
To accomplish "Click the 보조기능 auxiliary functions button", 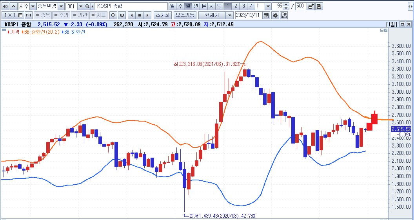I will click(x=185, y=15).
